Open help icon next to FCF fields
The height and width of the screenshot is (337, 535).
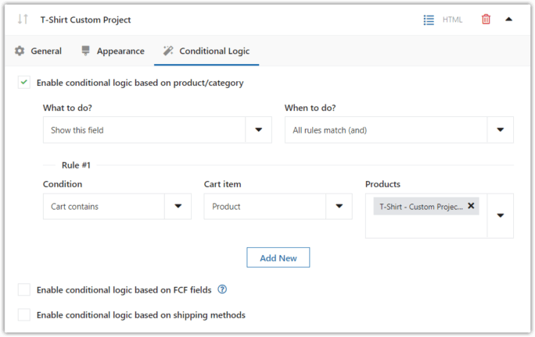coord(222,289)
